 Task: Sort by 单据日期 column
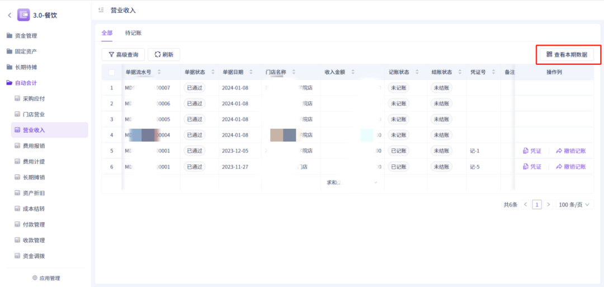(251, 72)
